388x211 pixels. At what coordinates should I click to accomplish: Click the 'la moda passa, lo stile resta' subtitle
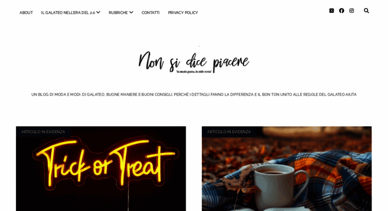click(194, 72)
